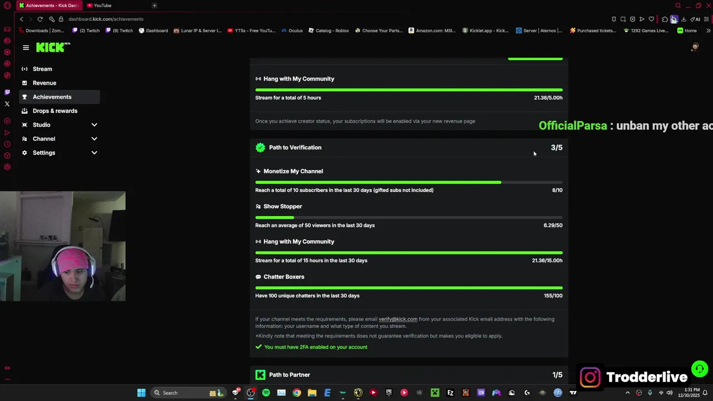Screen dimensions: 713x401
Task: Click the AI button in browser toolbar
Action: [x=696, y=19]
